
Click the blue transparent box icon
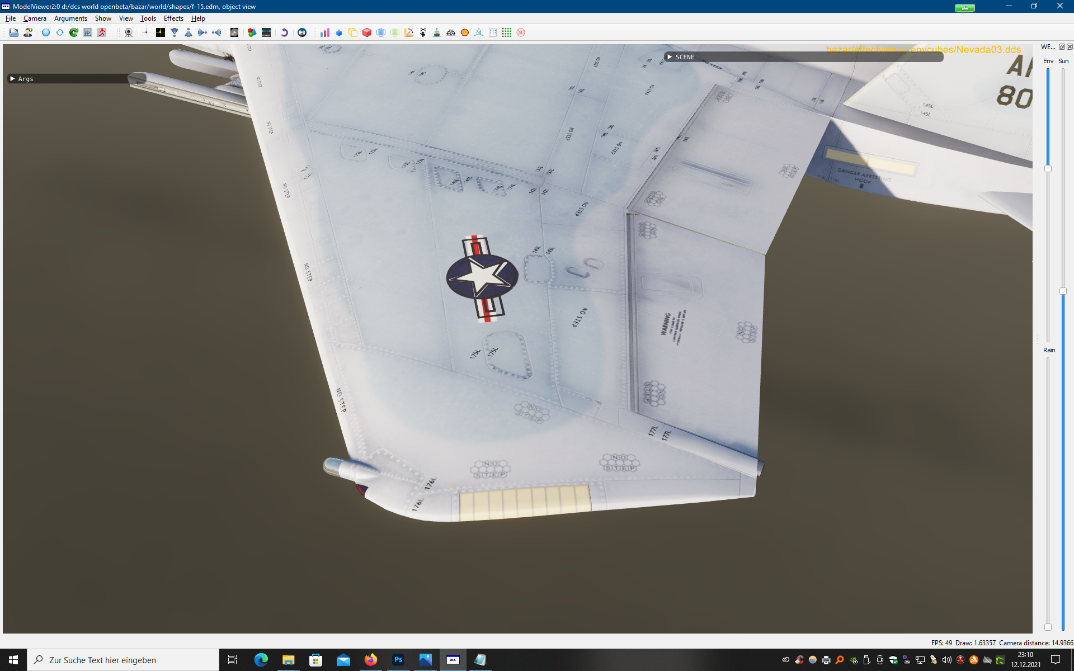pyautogui.click(x=381, y=32)
